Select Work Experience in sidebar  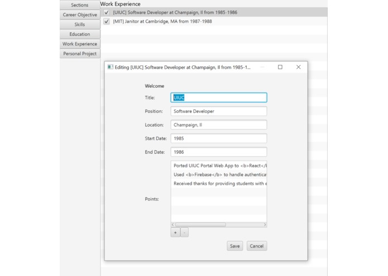(x=80, y=44)
